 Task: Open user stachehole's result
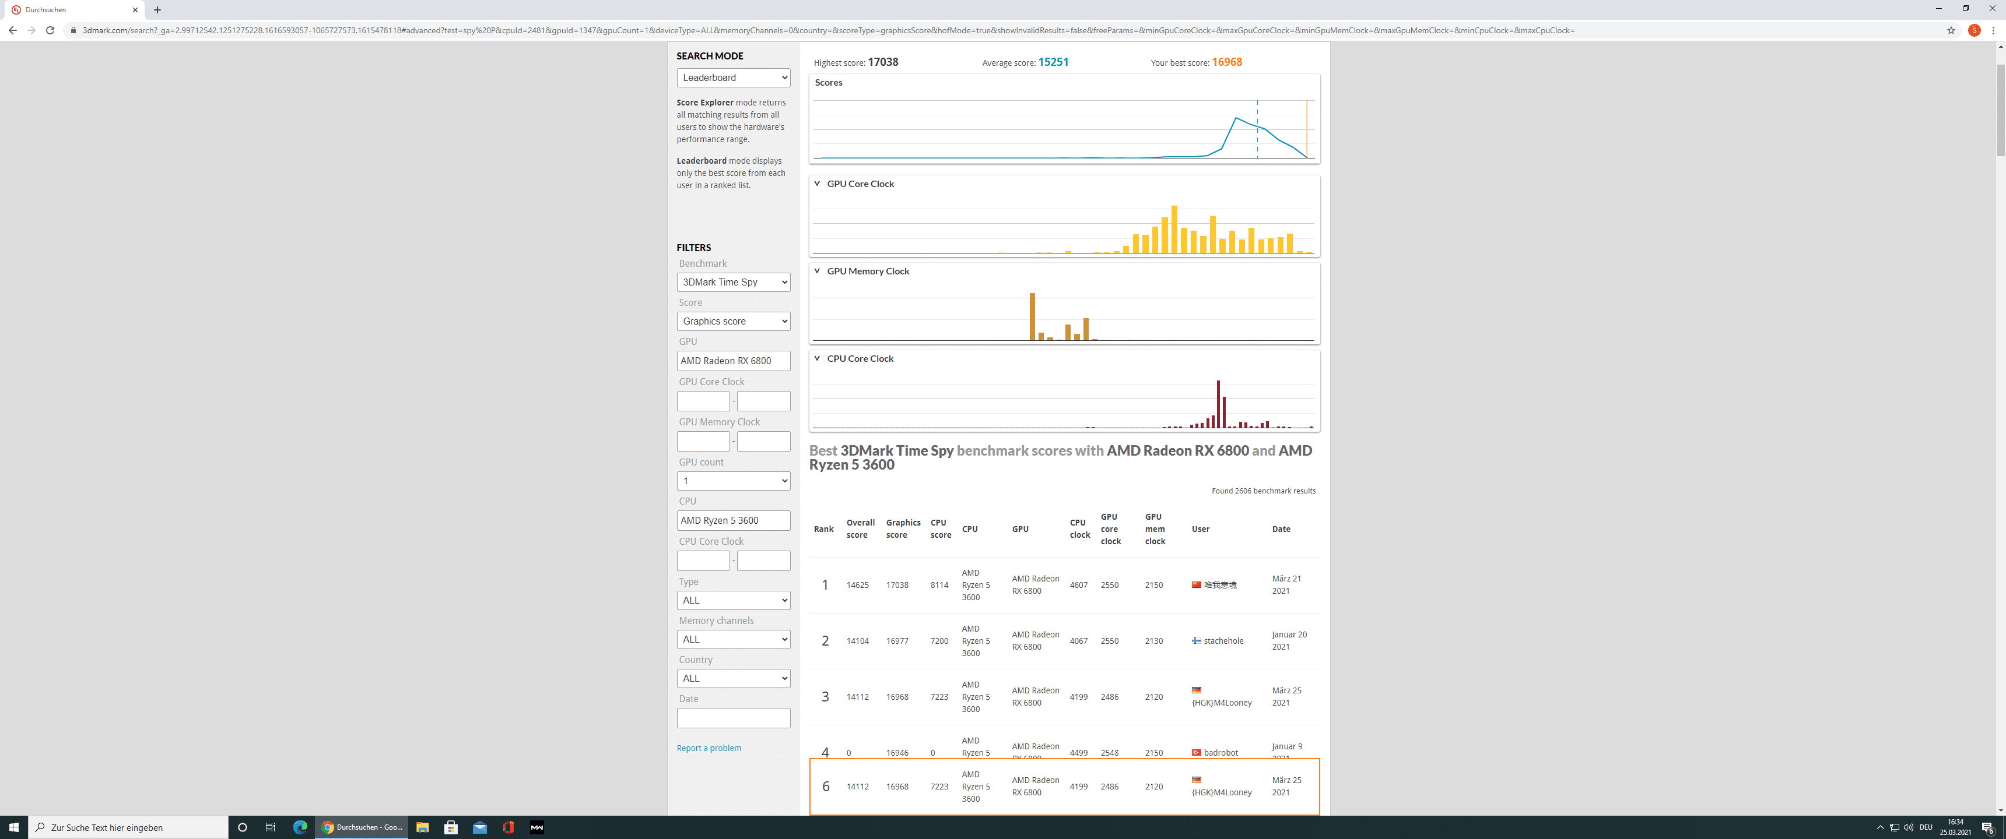click(1223, 640)
